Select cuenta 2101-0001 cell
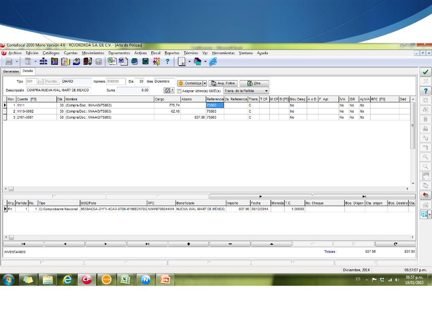The width and height of the screenshot is (432, 324). click(36, 117)
